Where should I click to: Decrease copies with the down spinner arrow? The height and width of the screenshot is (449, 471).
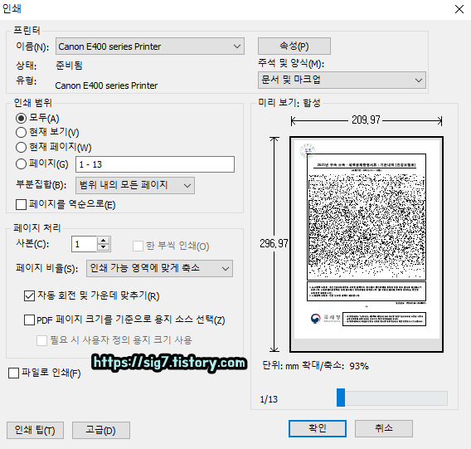(x=104, y=247)
